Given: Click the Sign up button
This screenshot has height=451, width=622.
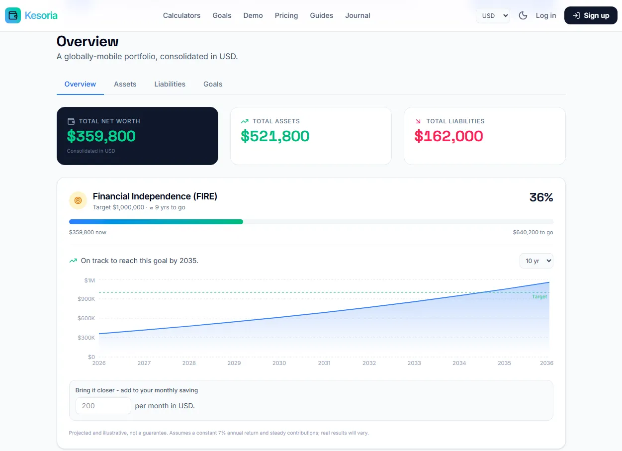Looking at the screenshot, I should 591,15.
